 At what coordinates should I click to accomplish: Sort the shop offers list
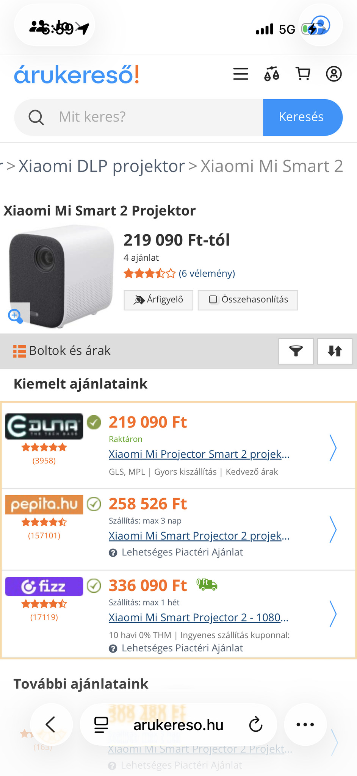pyautogui.click(x=335, y=351)
